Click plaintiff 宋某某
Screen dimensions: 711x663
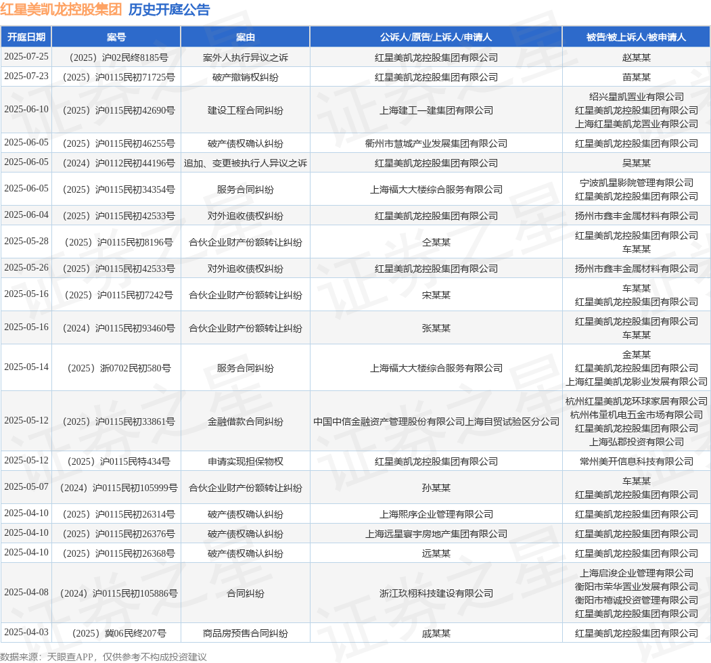436,295
